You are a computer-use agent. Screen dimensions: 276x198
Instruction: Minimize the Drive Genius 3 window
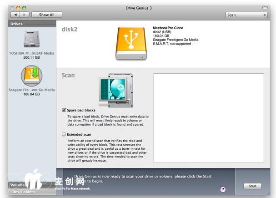(18, 8)
